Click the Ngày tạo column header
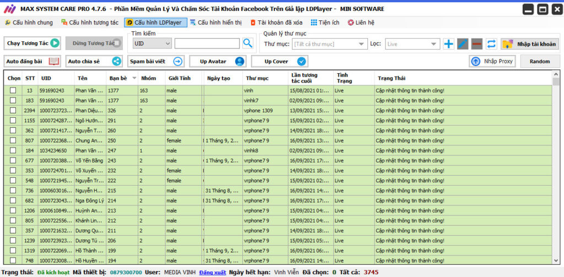The image size is (564, 277). coord(223,78)
